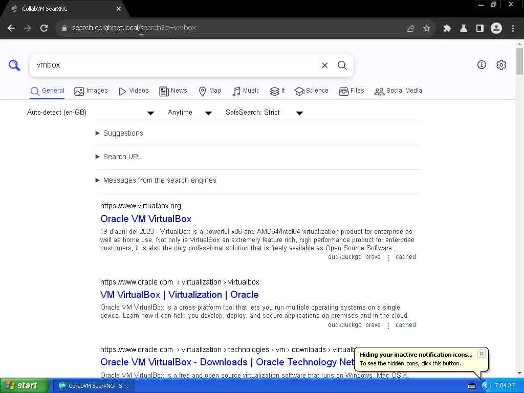Switch to the Videos search tab

134,91
